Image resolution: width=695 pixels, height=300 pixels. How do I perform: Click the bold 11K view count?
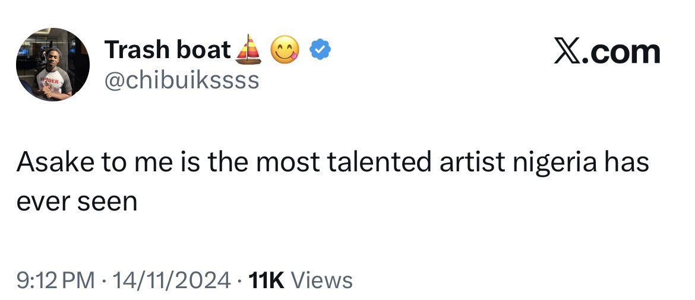tap(267, 280)
